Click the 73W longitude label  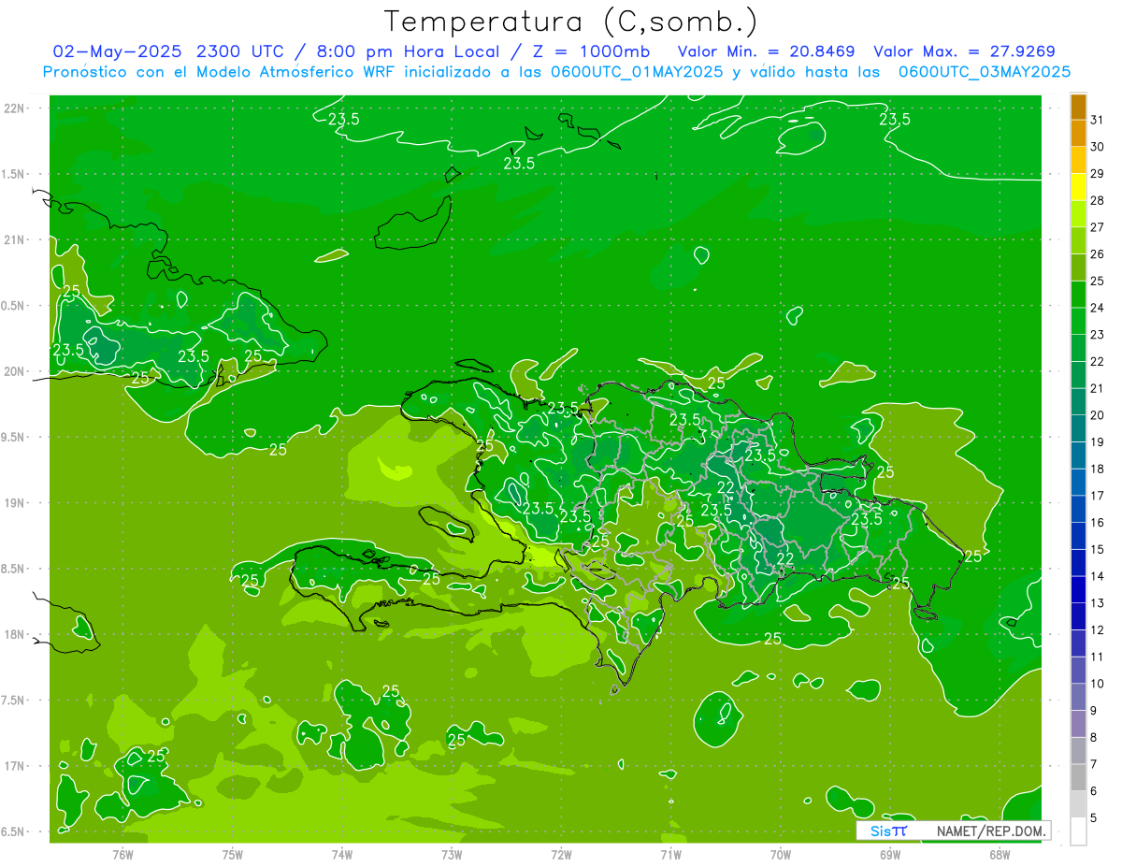[x=452, y=854]
